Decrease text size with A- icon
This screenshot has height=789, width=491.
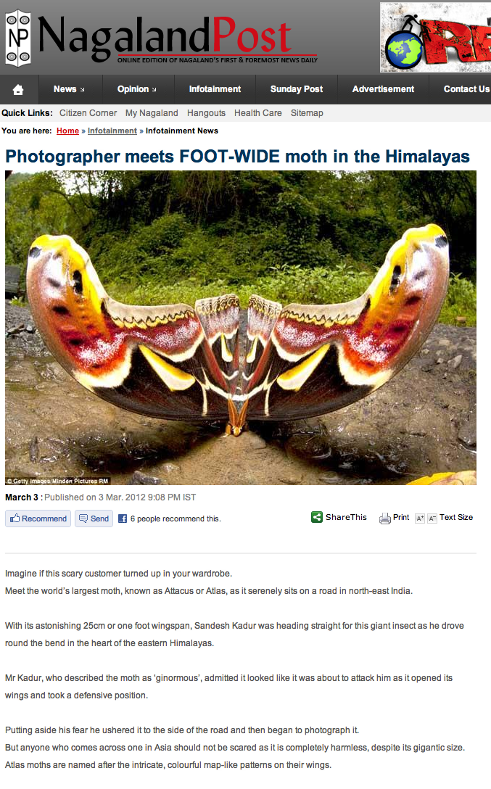(432, 519)
